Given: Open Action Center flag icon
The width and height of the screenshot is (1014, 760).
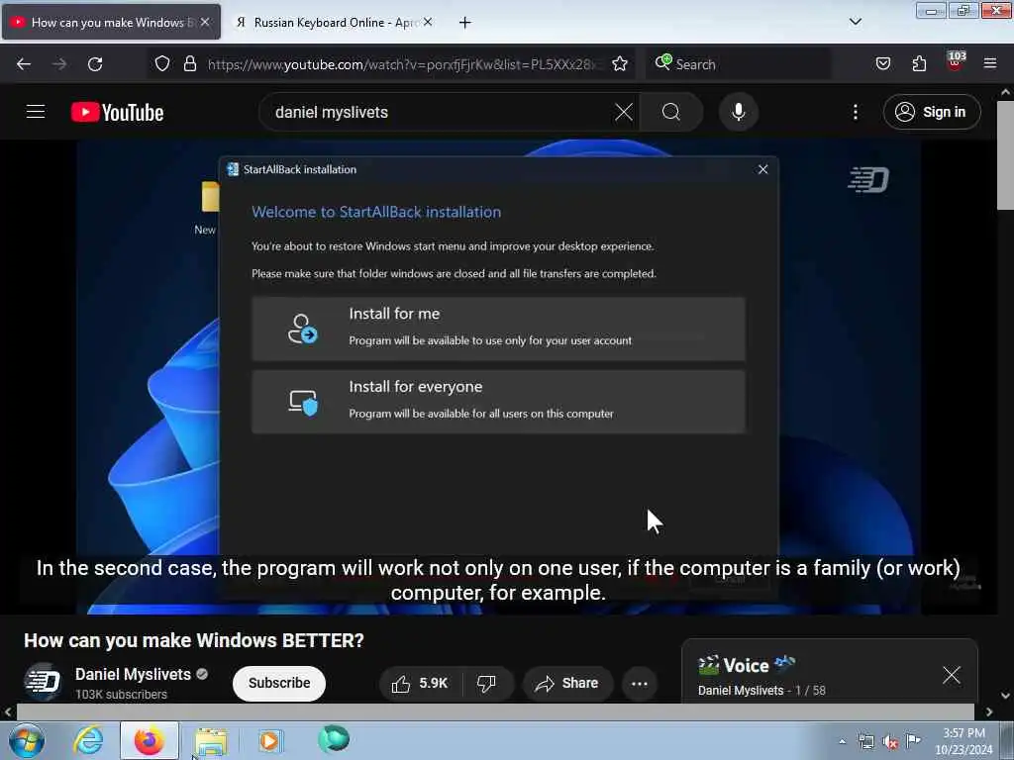Looking at the screenshot, I should [x=913, y=740].
